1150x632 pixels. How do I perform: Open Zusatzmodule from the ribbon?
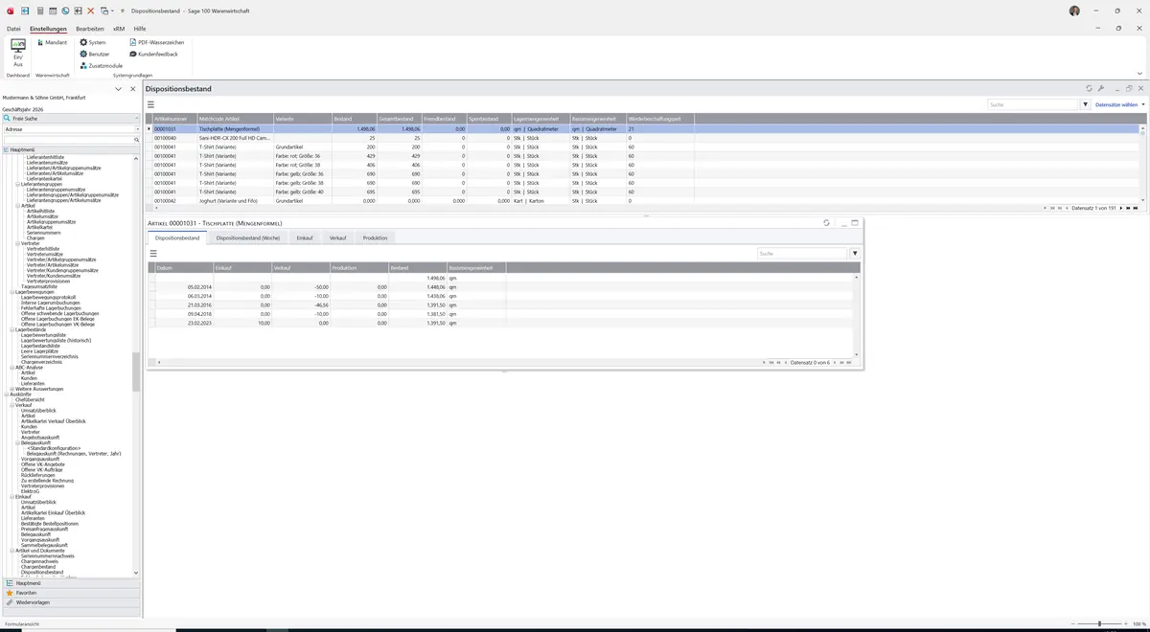[x=101, y=66]
